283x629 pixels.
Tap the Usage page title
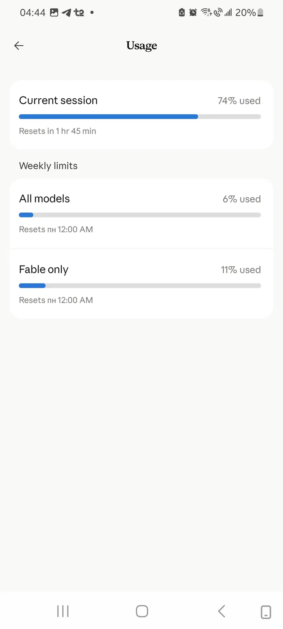(141, 46)
